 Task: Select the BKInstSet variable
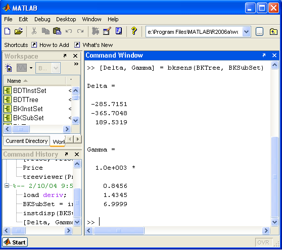tap(28, 109)
